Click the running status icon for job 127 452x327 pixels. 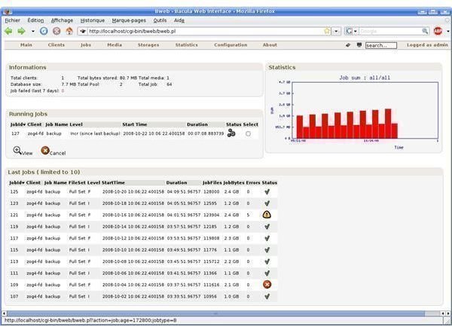[231, 133]
